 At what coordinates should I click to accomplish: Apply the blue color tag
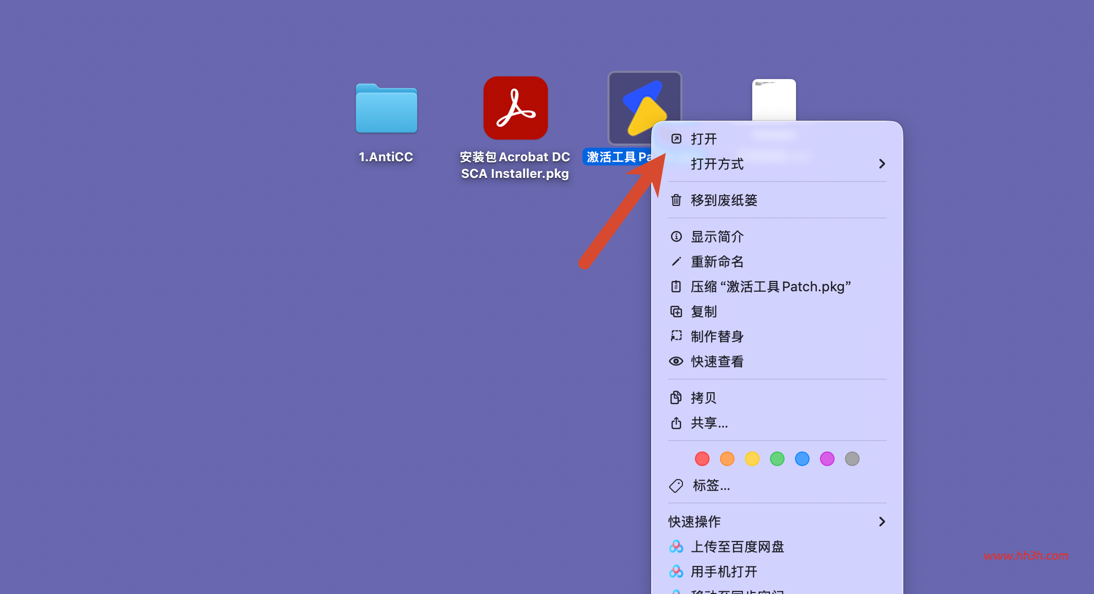pyautogui.click(x=802, y=459)
